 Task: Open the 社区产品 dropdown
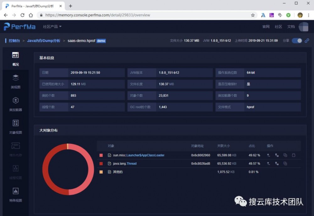tap(52, 27)
